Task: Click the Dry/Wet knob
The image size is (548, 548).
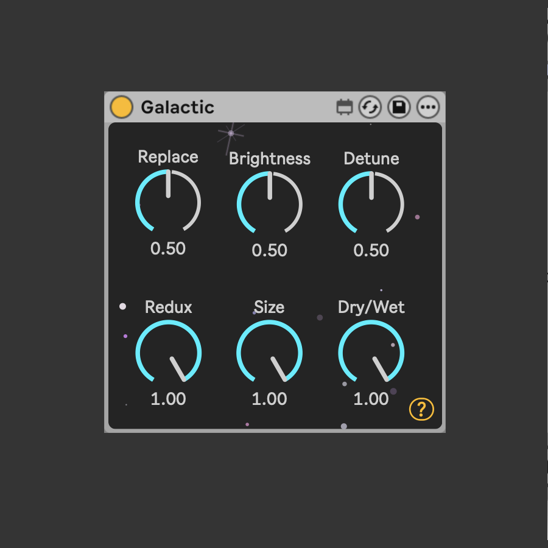Action: click(371, 353)
